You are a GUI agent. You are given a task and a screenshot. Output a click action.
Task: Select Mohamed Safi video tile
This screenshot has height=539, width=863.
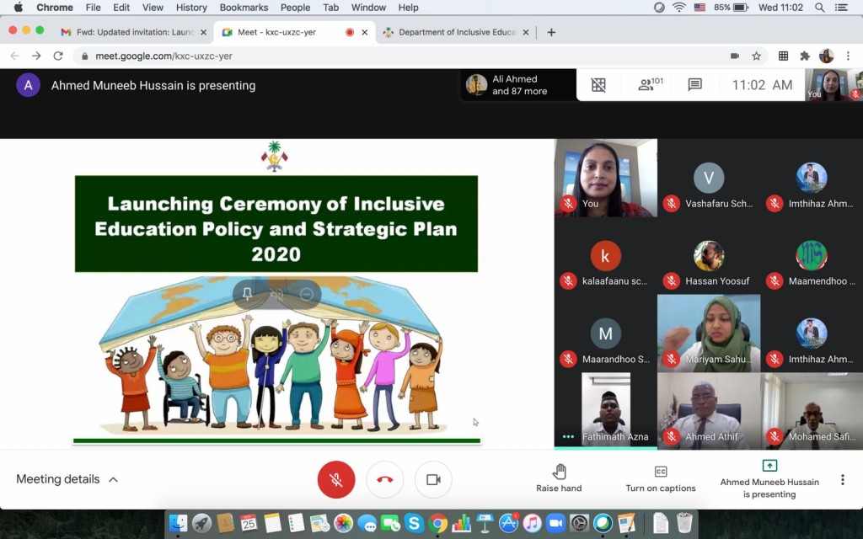(x=812, y=411)
